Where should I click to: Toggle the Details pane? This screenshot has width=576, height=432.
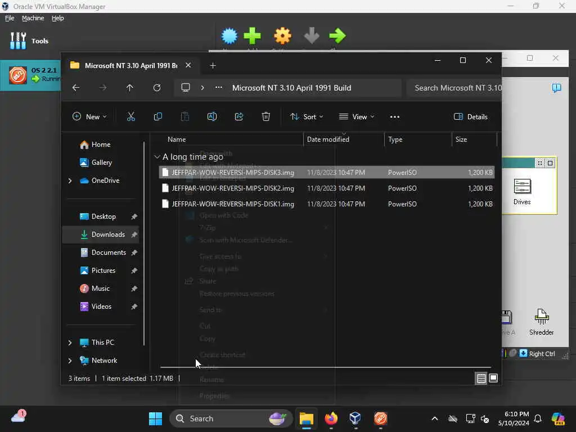[x=471, y=117]
